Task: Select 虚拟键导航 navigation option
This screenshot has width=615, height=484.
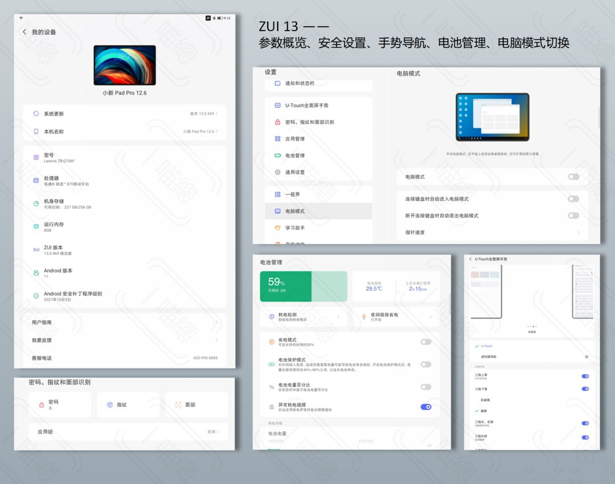Action: pos(489,356)
